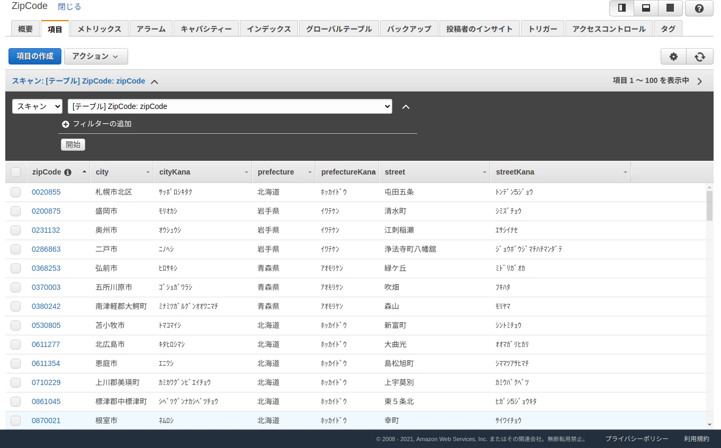721x448 pixels.
Task: Click the vertical scrollbar thumb
Action: pos(709,206)
